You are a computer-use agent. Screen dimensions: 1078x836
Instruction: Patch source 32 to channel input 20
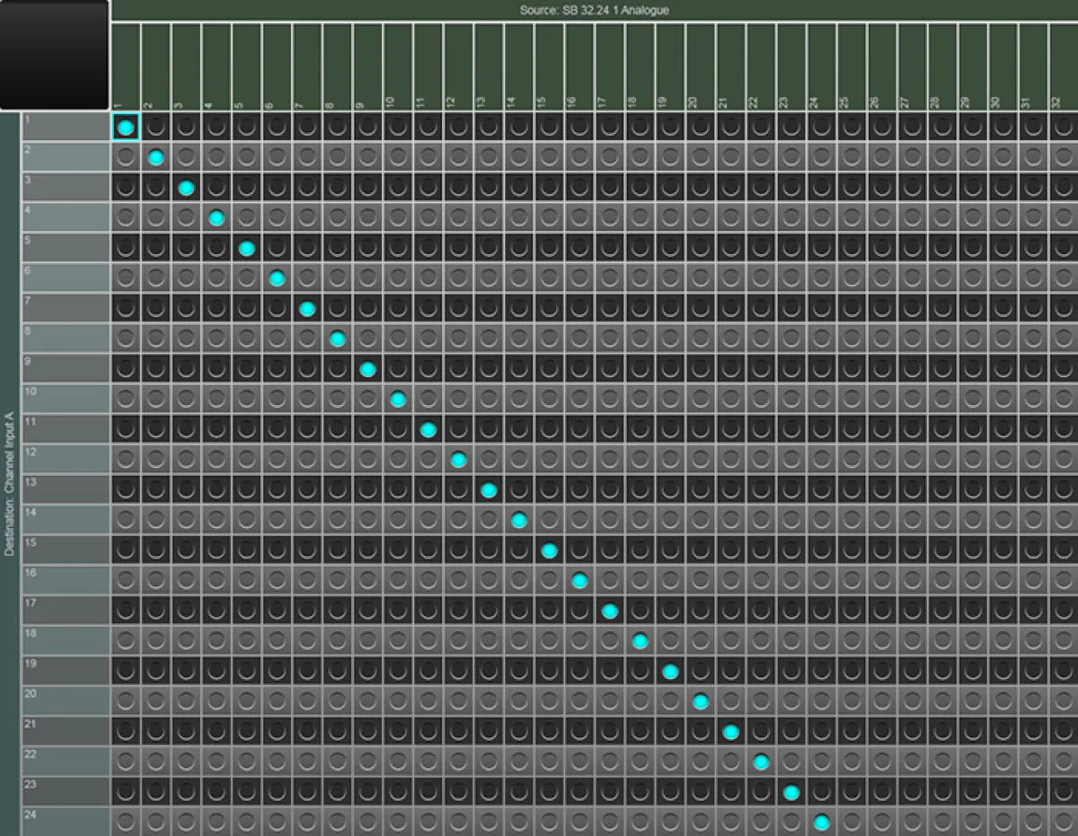tap(1064, 702)
